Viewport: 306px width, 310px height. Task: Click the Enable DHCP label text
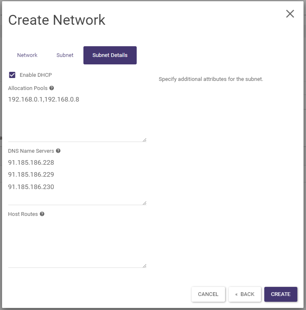36,75
